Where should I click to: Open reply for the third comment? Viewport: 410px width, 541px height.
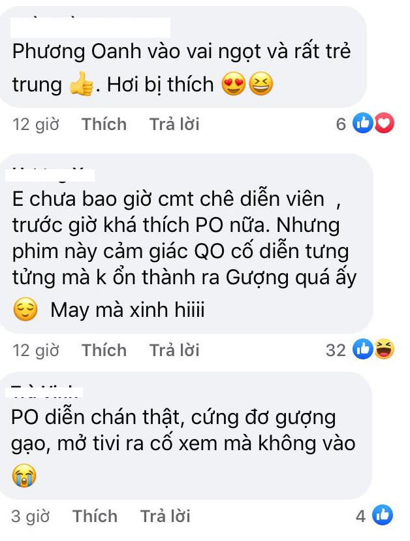[x=165, y=516]
